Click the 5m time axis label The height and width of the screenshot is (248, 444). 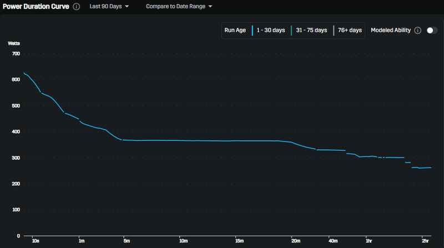pyautogui.click(x=127, y=241)
